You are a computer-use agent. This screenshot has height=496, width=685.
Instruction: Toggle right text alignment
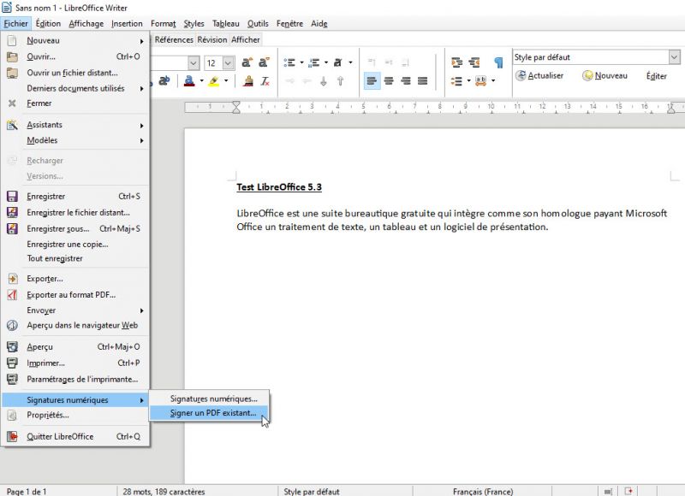406,80
